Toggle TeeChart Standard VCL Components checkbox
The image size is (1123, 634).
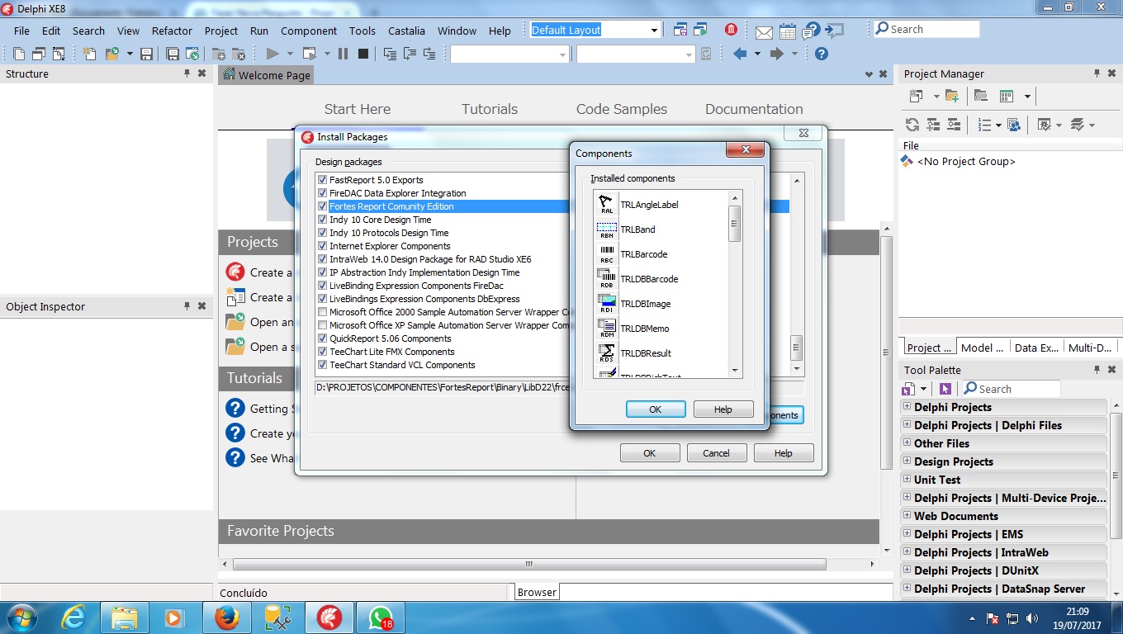click(x=322, y=365)
